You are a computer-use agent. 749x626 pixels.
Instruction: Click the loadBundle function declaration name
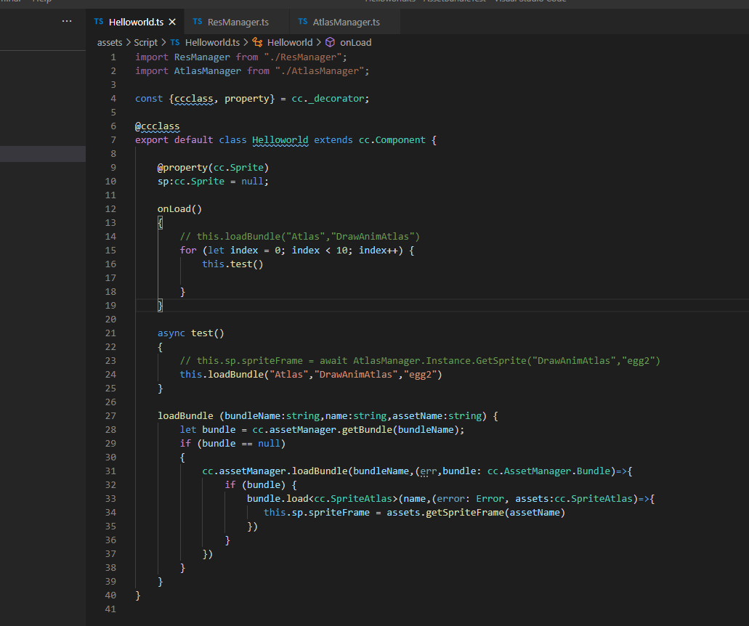pos(185,416)
